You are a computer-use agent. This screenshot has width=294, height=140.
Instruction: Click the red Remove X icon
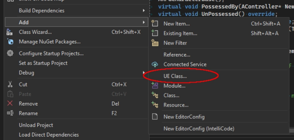pos(10,103)
